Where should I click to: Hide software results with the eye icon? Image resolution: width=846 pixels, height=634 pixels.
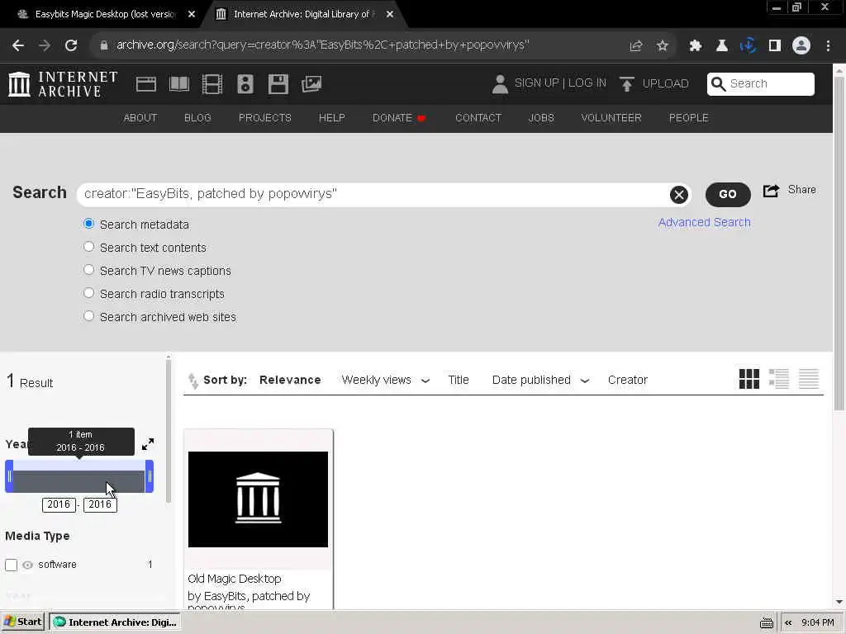click(27, 565)
